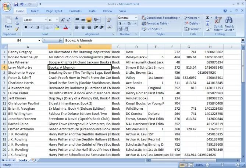Image resolution: width=246 pixels, height=168 pixels.
Task: Expand the formula bar
Action: tap(243, 40)
